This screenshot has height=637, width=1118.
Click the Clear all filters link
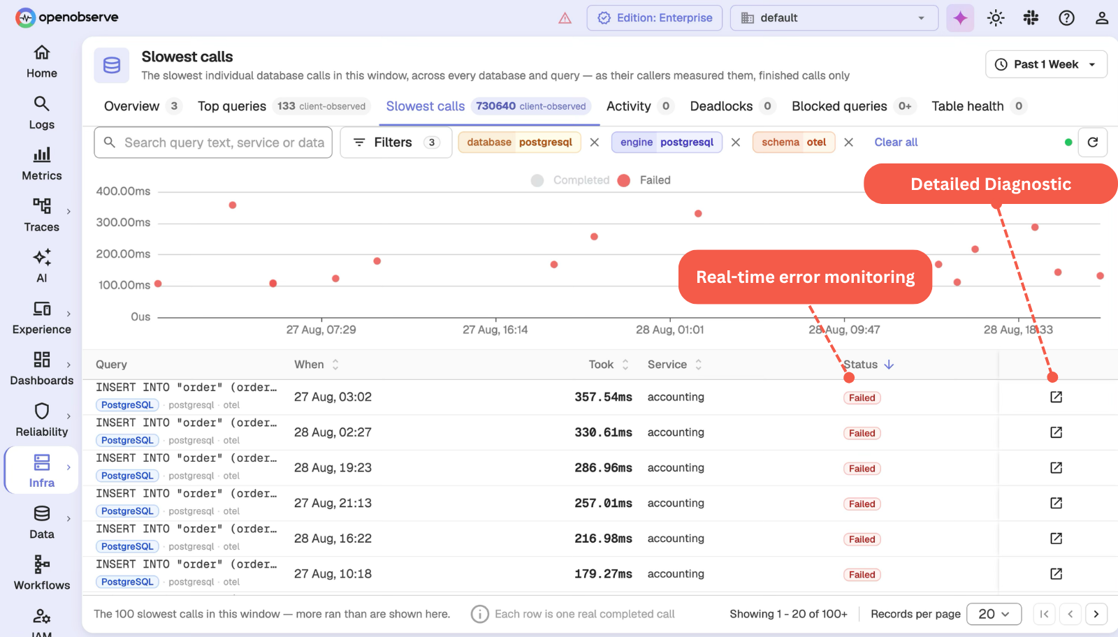click(896, 142)
